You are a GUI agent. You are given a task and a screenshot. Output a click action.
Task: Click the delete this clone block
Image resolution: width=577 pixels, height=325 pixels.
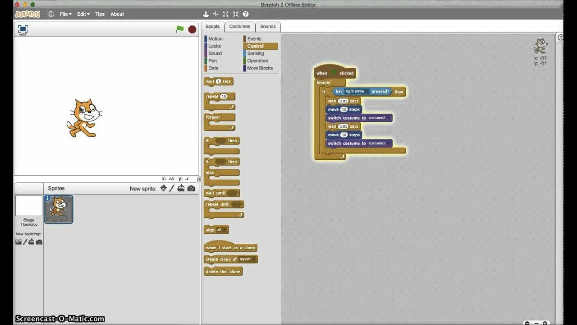(x=223, y=272)
